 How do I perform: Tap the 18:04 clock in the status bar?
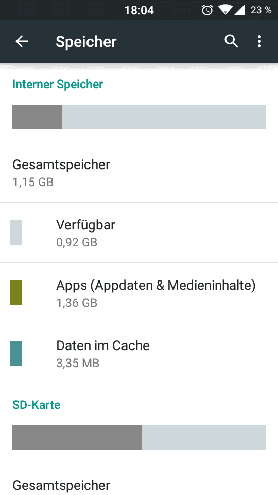pyautogui.click(x=139, y=10)
